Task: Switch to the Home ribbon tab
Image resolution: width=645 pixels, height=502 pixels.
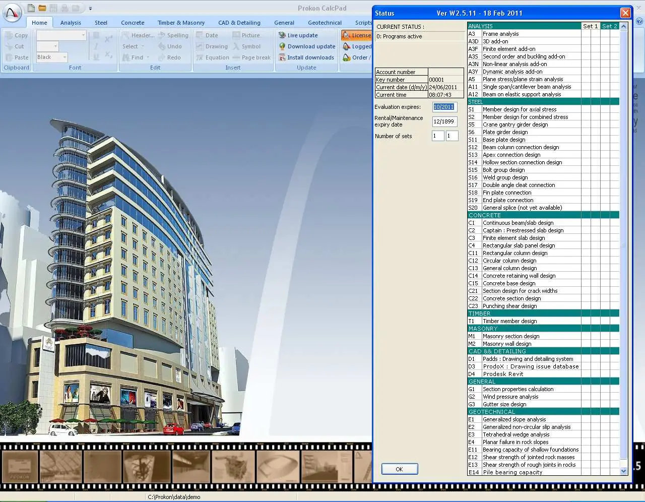Action: [x=39, y=23]
